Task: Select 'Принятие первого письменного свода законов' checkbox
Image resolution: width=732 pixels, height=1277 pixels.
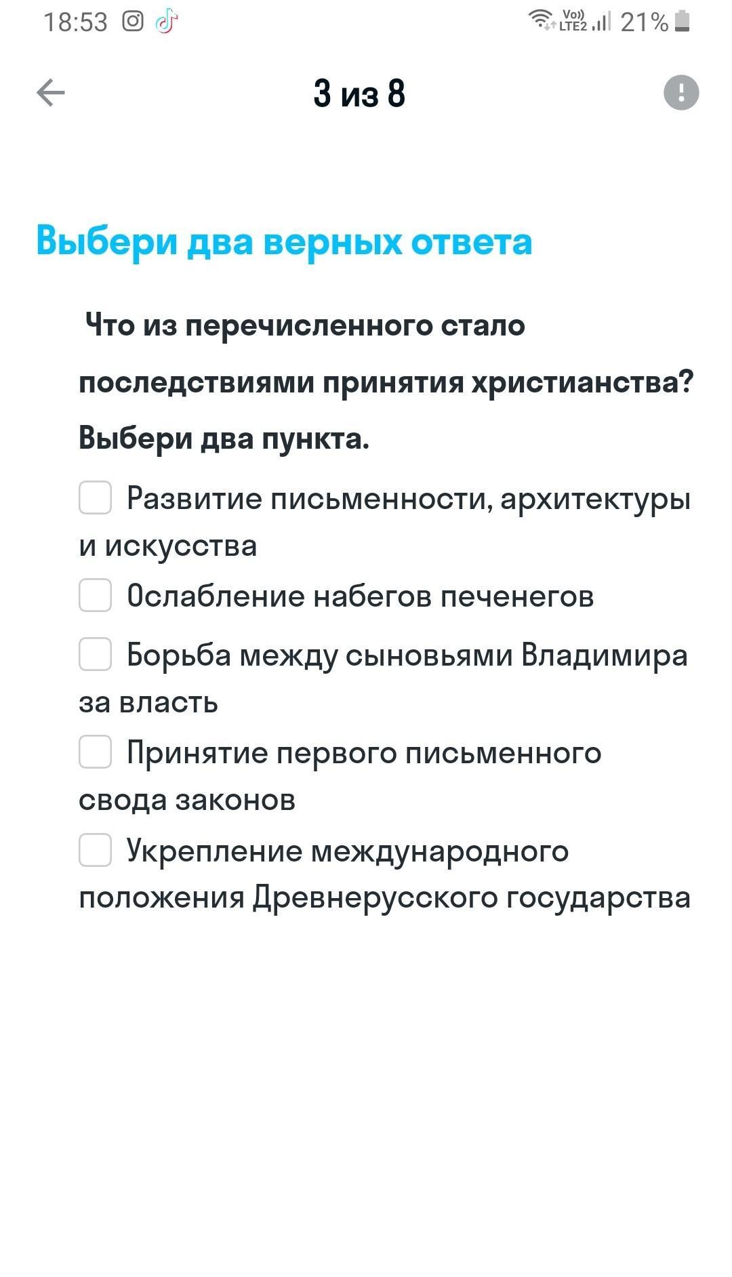Action: [x=96, y=752]
